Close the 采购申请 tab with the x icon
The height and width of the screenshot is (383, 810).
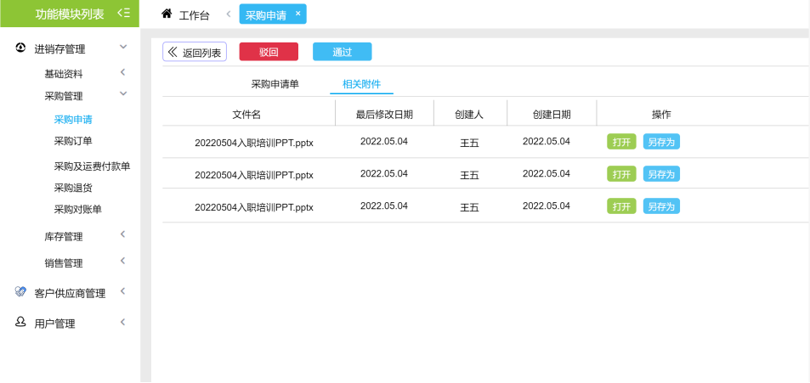click(x=297, y=14)
